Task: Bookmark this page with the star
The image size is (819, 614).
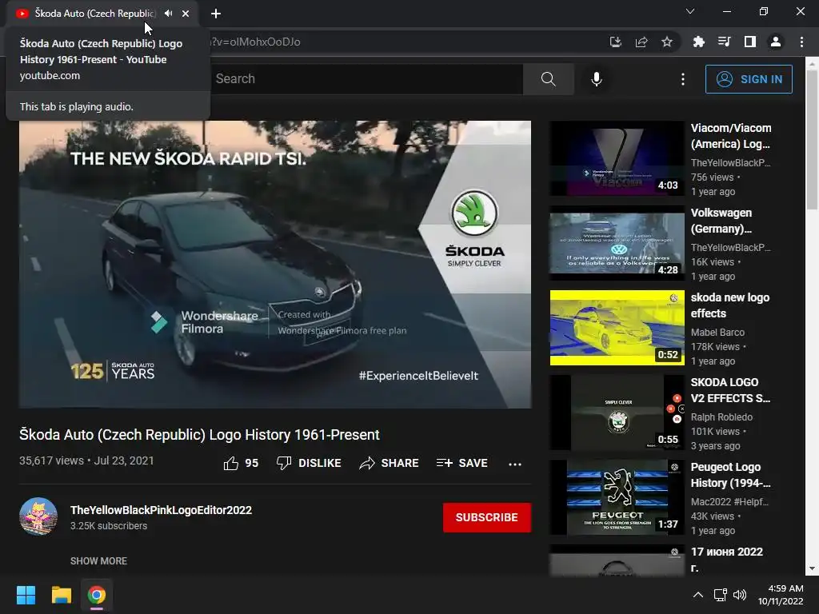Action: (667, 42)
